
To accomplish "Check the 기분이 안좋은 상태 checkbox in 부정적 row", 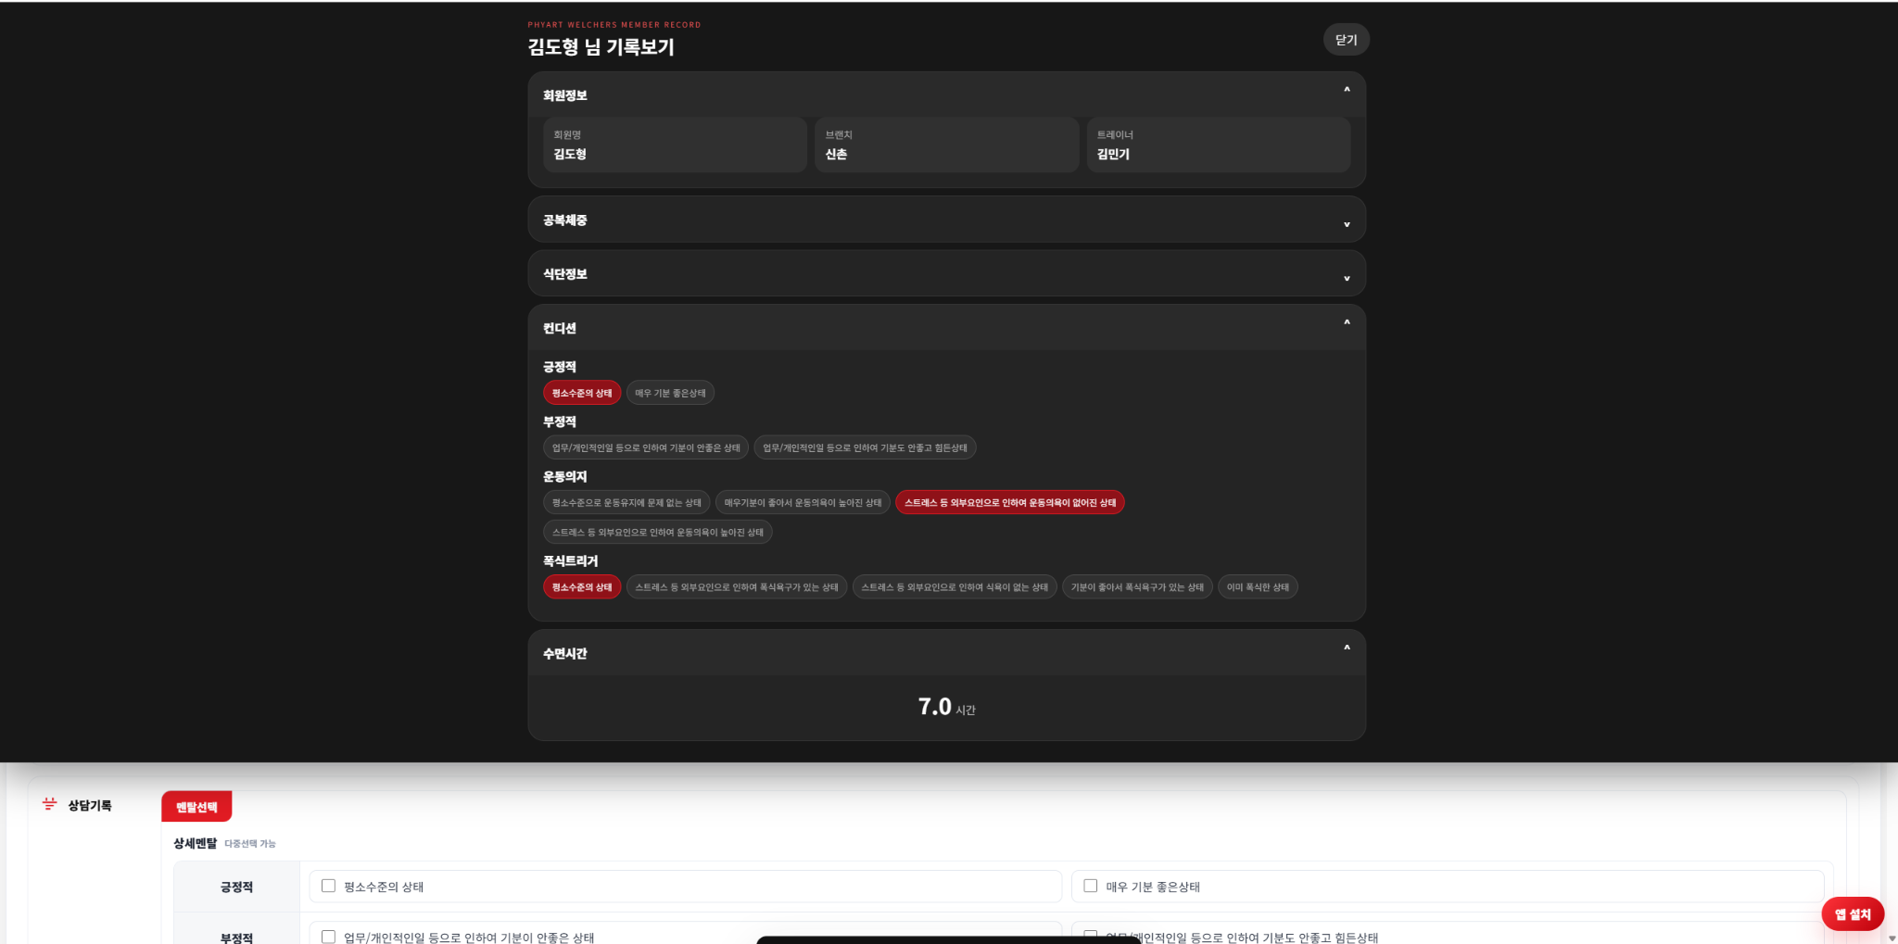I will 328,937.
